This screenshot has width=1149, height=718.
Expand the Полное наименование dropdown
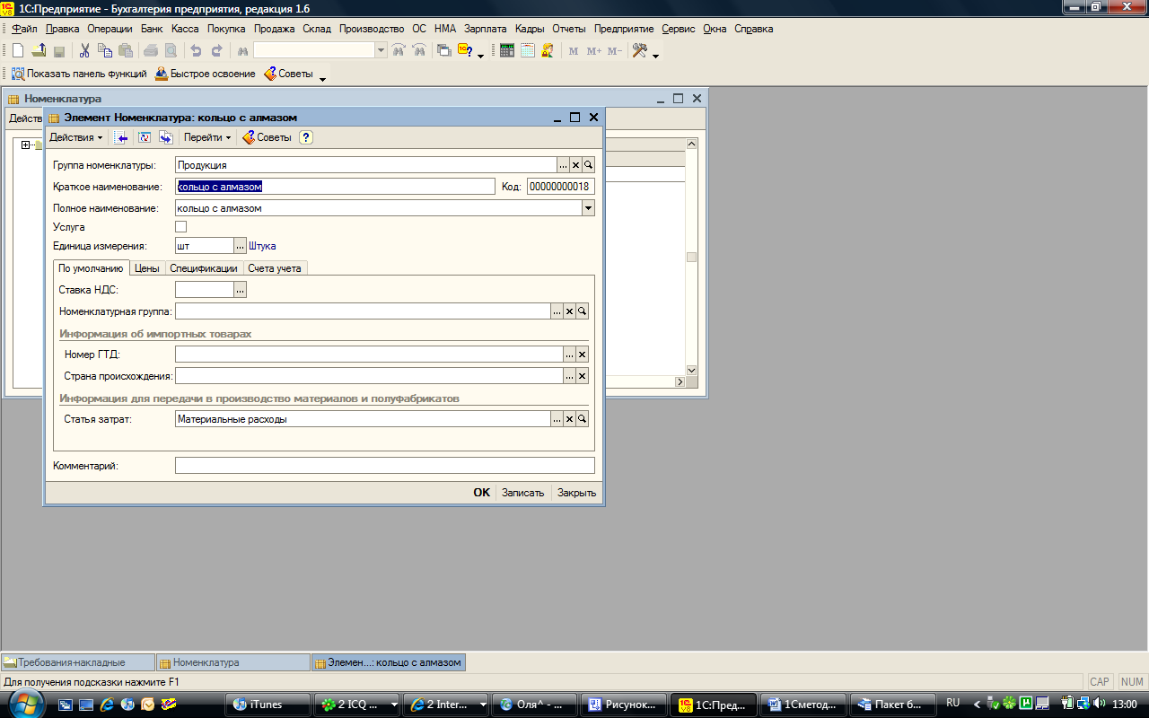point(588,208)
